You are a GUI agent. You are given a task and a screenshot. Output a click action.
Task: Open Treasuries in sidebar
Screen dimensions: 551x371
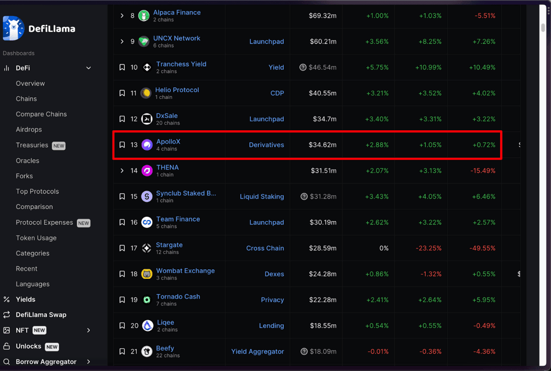point(32,145)
